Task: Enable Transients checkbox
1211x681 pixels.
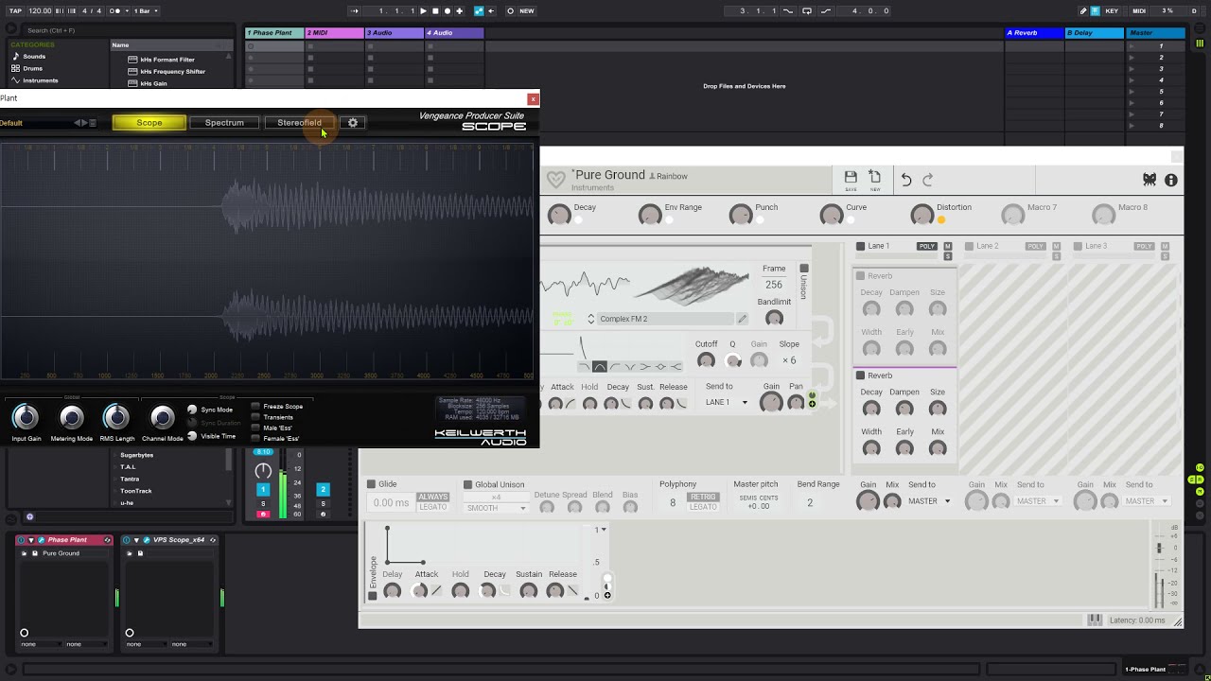Action: 255,417
